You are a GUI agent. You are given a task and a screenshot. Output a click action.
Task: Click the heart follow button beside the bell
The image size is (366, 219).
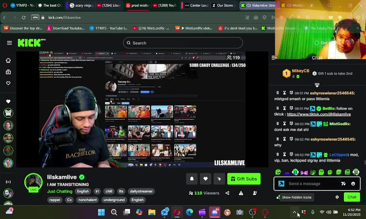[205, 179]
